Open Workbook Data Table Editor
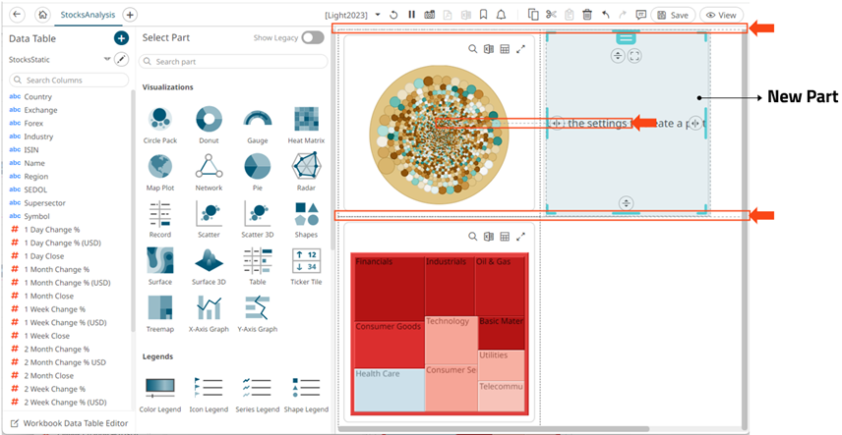Viewport: 842px width, 435px height. click(x=69, y=423)
